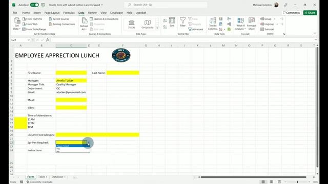Screen dimensions: 328x184
Task: Click the Manager cell Amelia Tucker
Action: pyautogui.click(x=71, y=81)
